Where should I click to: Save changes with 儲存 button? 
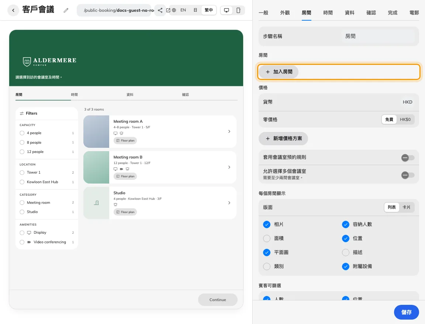406,312
